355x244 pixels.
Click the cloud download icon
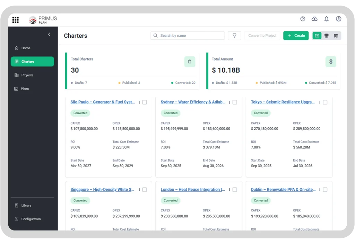(x=314, y=19)
